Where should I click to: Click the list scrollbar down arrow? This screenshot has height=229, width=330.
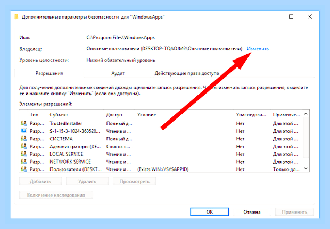click(x=306, y=169)
